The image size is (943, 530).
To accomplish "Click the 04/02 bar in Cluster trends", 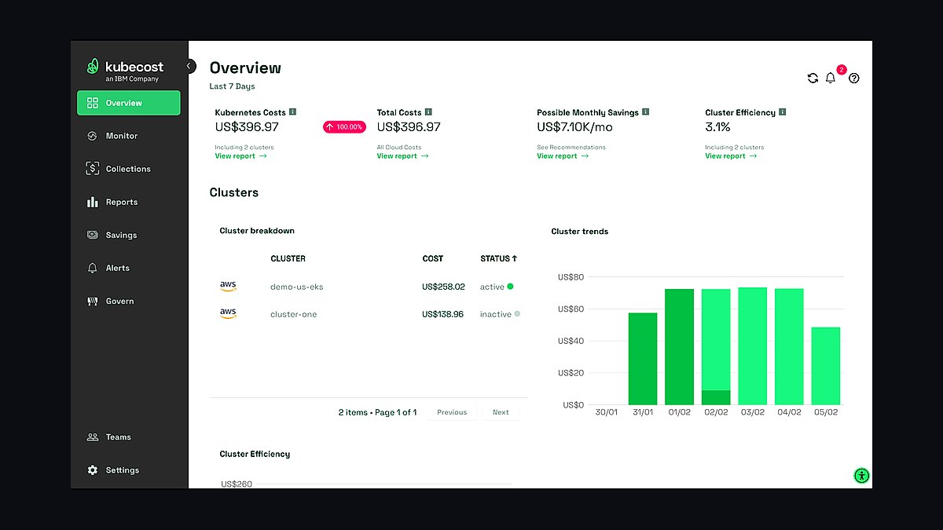I will pyautogui.click(x=789, y=347).
